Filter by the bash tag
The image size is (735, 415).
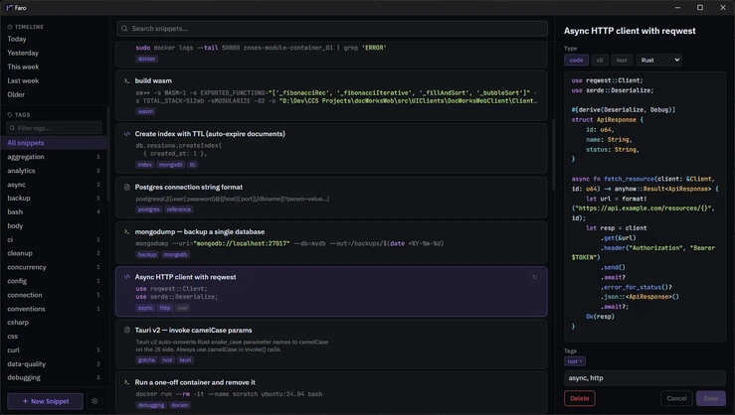[x=54, y=211]
